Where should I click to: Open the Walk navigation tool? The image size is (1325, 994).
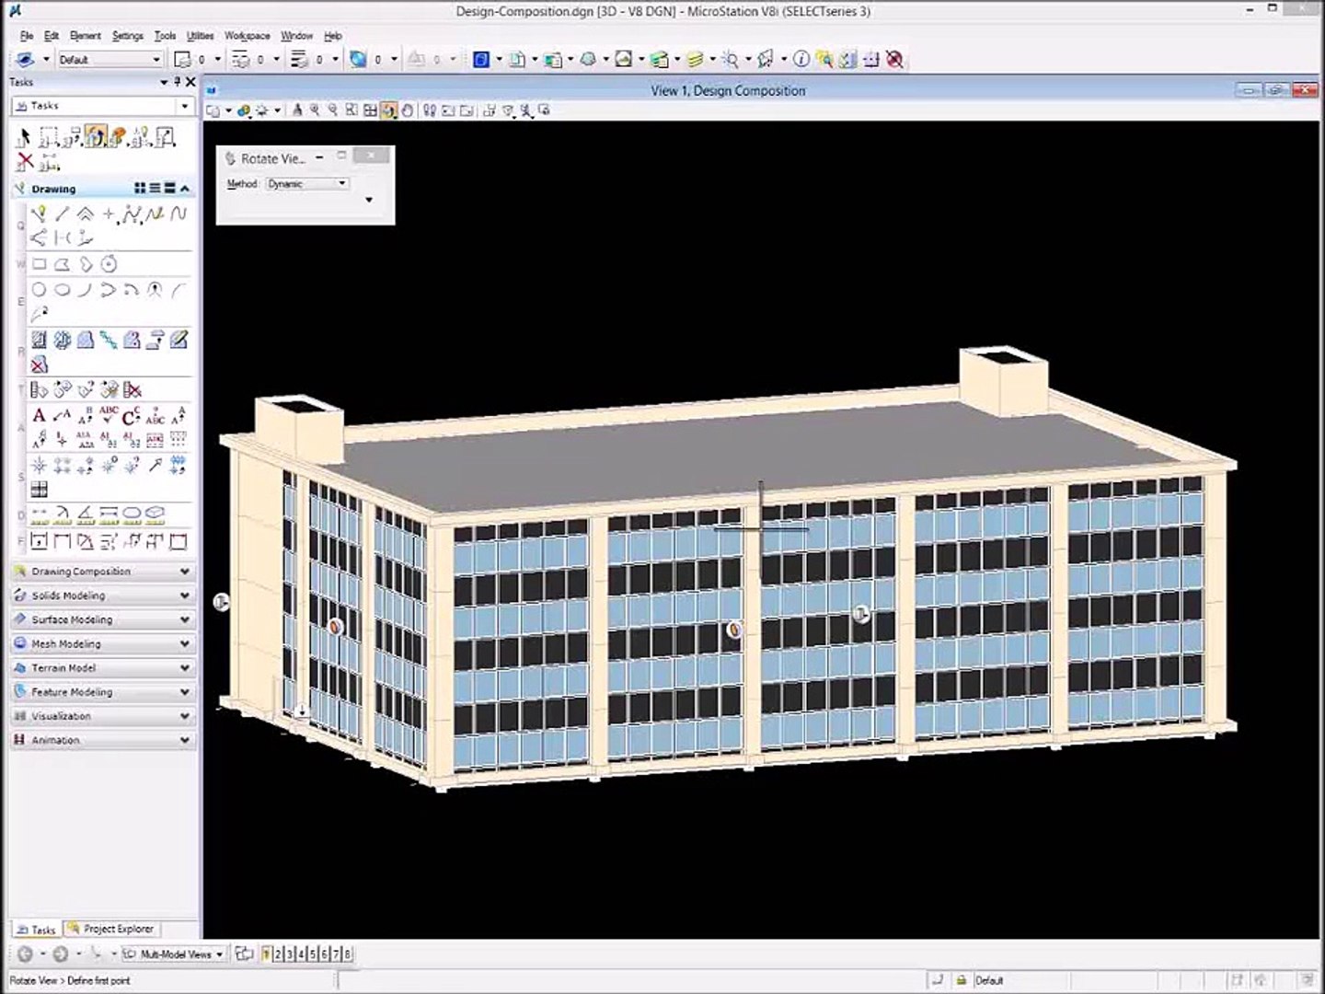tap(430, 110)
